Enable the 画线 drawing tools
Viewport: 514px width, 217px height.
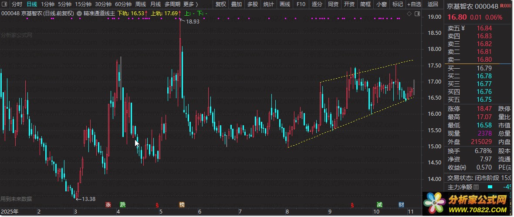(x=285, y=4)
